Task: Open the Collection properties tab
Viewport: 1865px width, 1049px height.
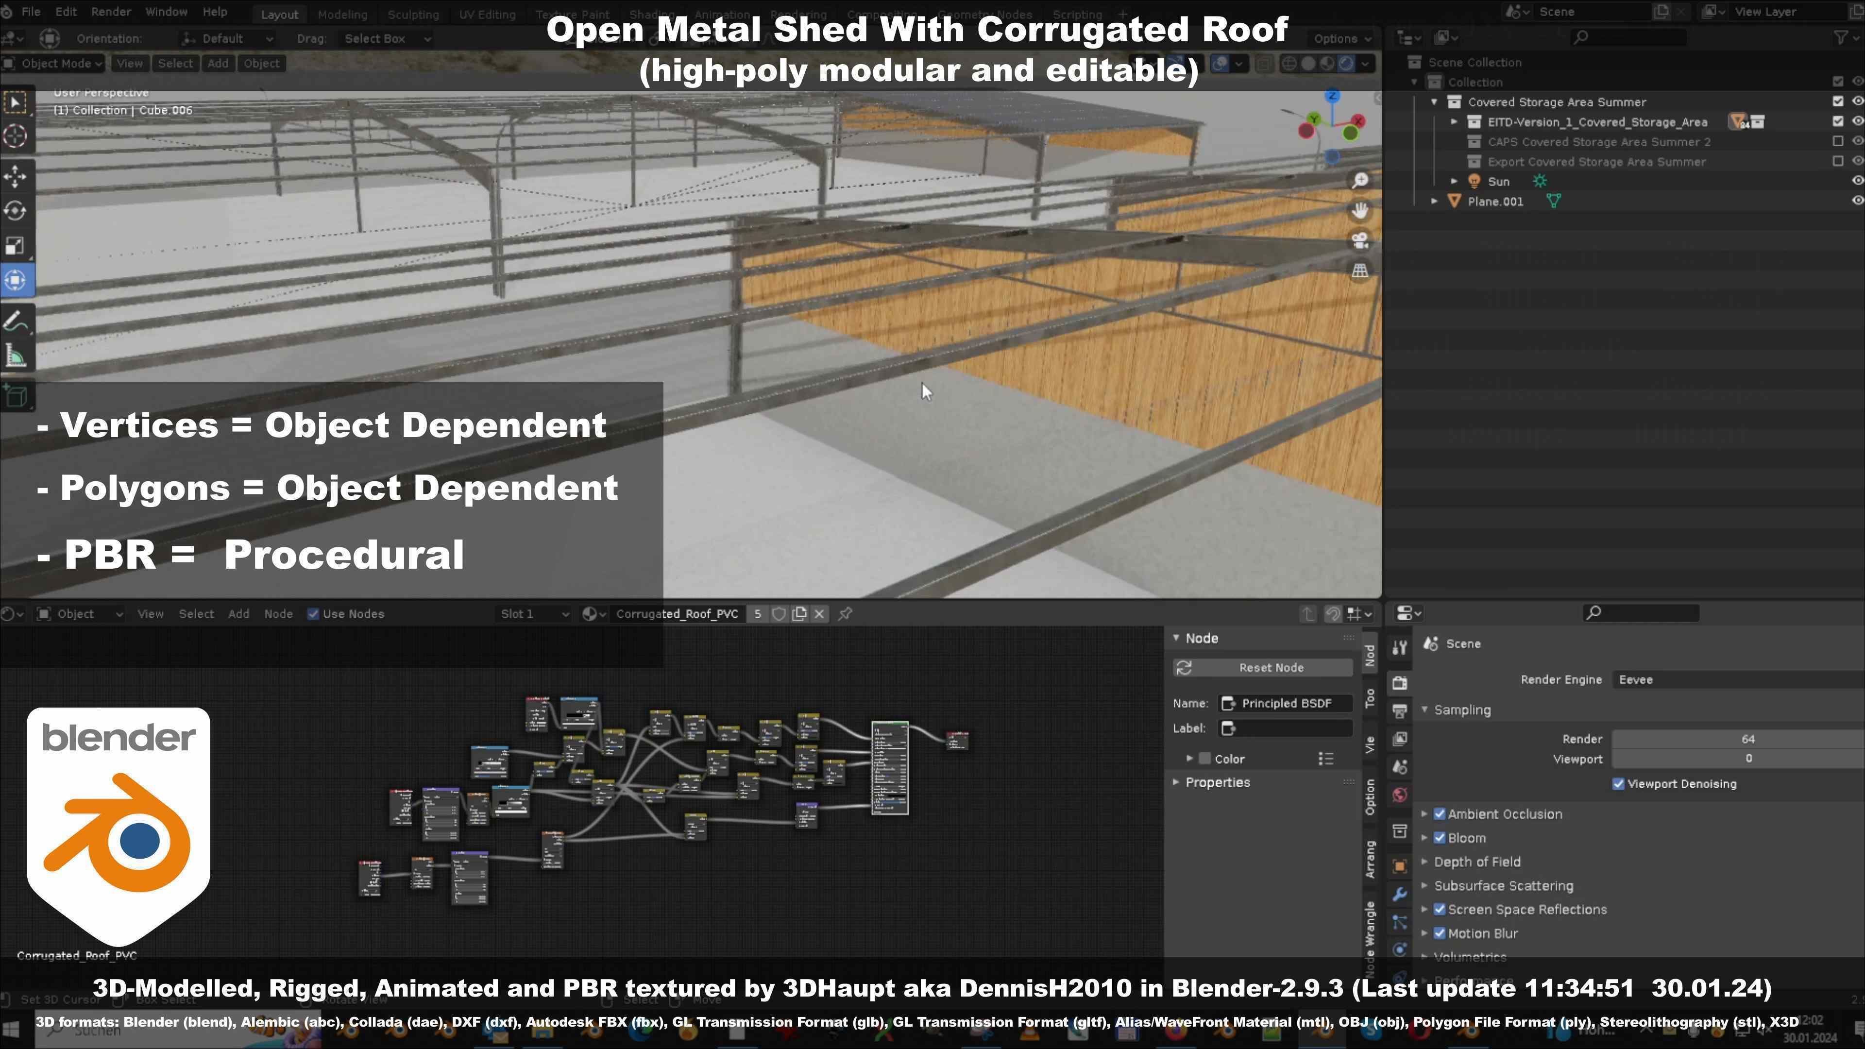Action: 1399,830
